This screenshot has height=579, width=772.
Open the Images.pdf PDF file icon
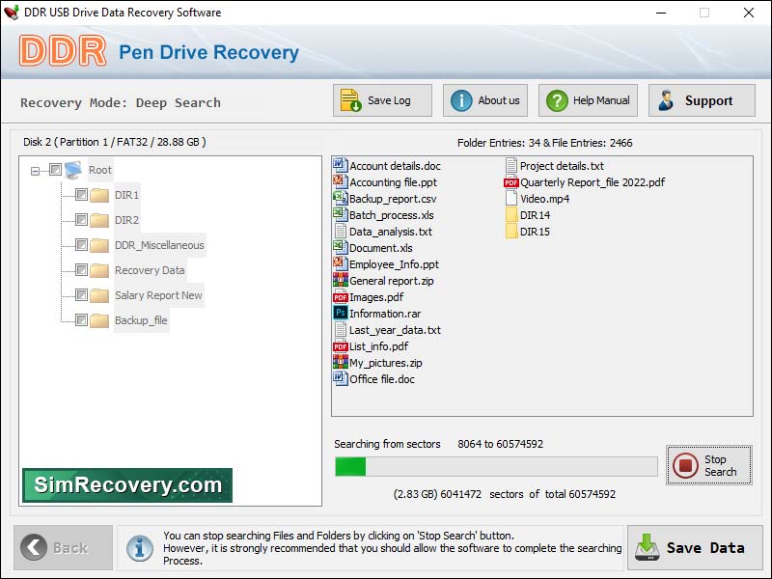tap(340, 296)
